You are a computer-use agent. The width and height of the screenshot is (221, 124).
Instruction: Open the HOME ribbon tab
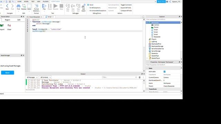tap(19, 1)
